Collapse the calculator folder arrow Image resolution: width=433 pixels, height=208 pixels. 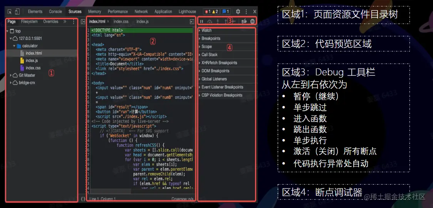pos(14,46)
